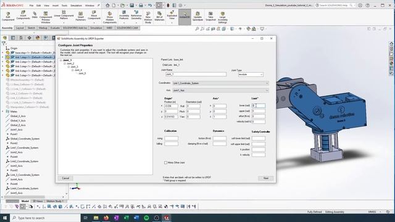Open Spotify from the taskbar
Screen dimensions: 395x222
pos(146,218)
